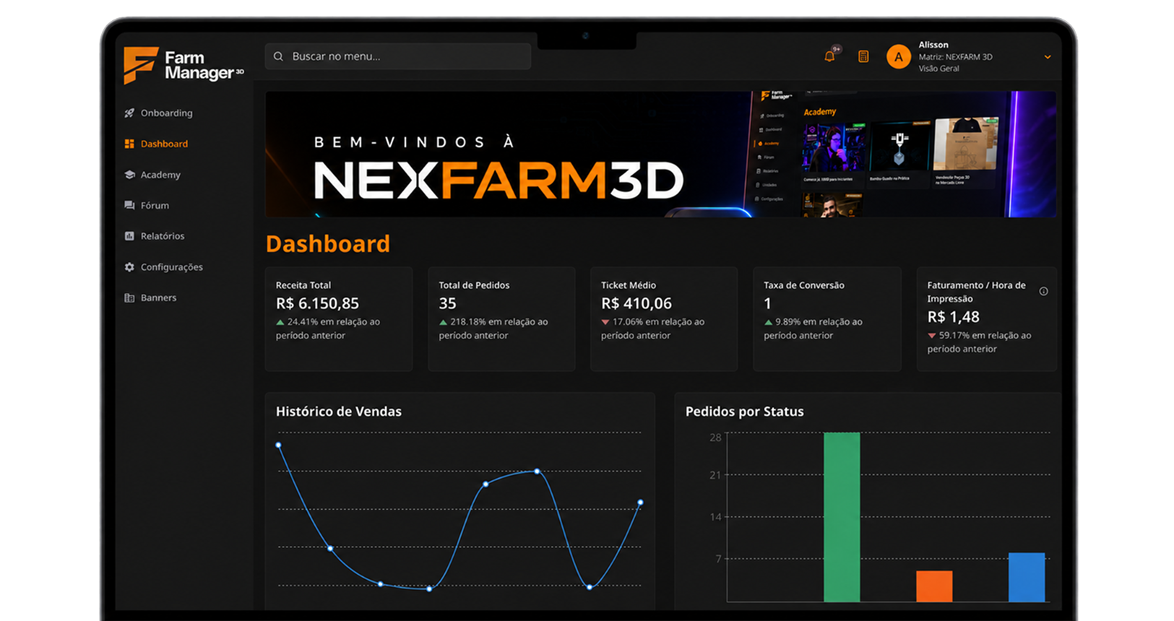Click the NEXFARM3D welcome banner

[660, 154]
